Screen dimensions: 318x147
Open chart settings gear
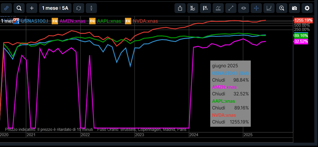click(307, 8)
